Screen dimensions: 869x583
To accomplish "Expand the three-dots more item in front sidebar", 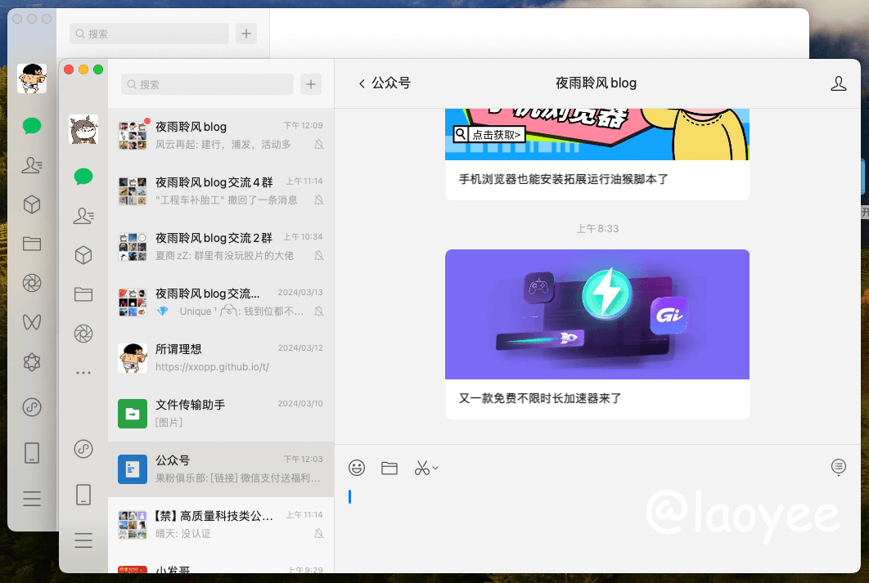I will (83, 373).
